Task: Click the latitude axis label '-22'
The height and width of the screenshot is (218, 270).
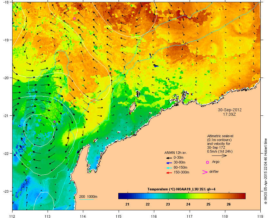Action: 5,153
